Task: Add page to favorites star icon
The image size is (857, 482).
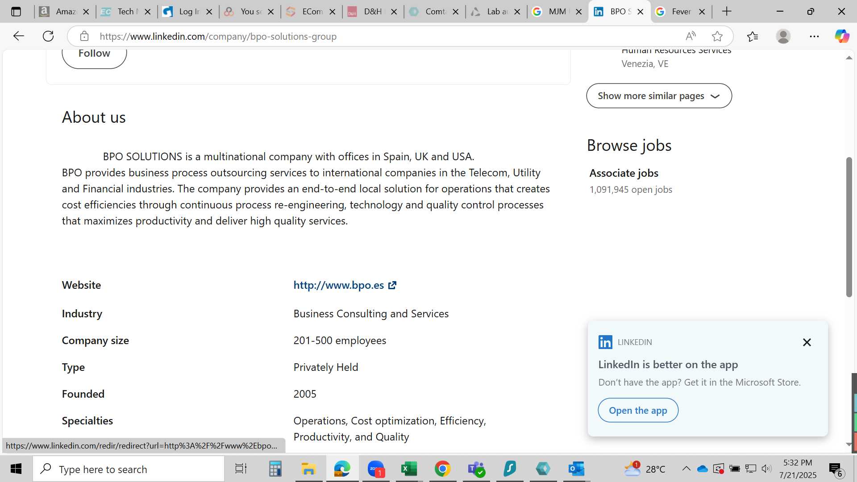Action: [x=717, y=36]
